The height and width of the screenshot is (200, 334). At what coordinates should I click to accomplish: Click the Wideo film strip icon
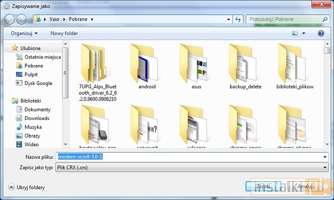coord(19,145)
